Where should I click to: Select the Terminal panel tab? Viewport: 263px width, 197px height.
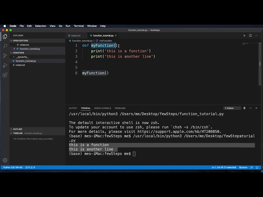coord(86,108)
